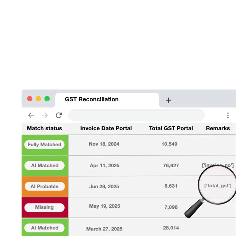Switch to the GST Reconciliation browser tab

tap(91, 99)
